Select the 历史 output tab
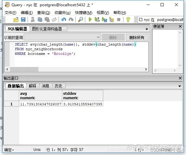The height and width of the screenshot is (155, 186). [x=58, y=86]
